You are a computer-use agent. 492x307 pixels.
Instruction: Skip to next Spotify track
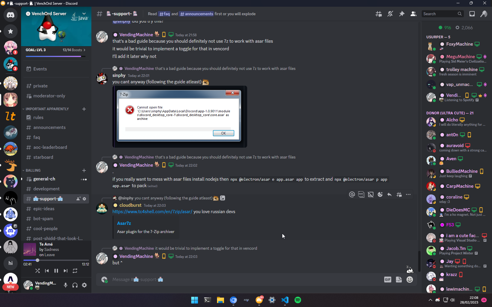[x=66, y=271]
